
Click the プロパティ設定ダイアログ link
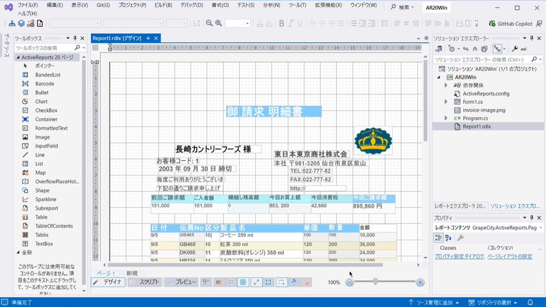coord(458,256)
